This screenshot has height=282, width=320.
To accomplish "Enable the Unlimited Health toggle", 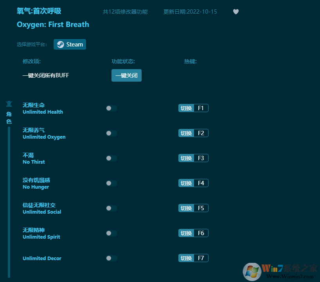I will 111,108.
